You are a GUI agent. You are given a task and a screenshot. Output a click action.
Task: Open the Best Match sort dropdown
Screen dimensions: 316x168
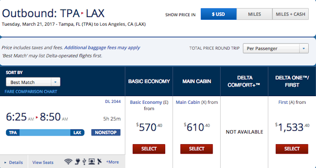tap(33, 82)
